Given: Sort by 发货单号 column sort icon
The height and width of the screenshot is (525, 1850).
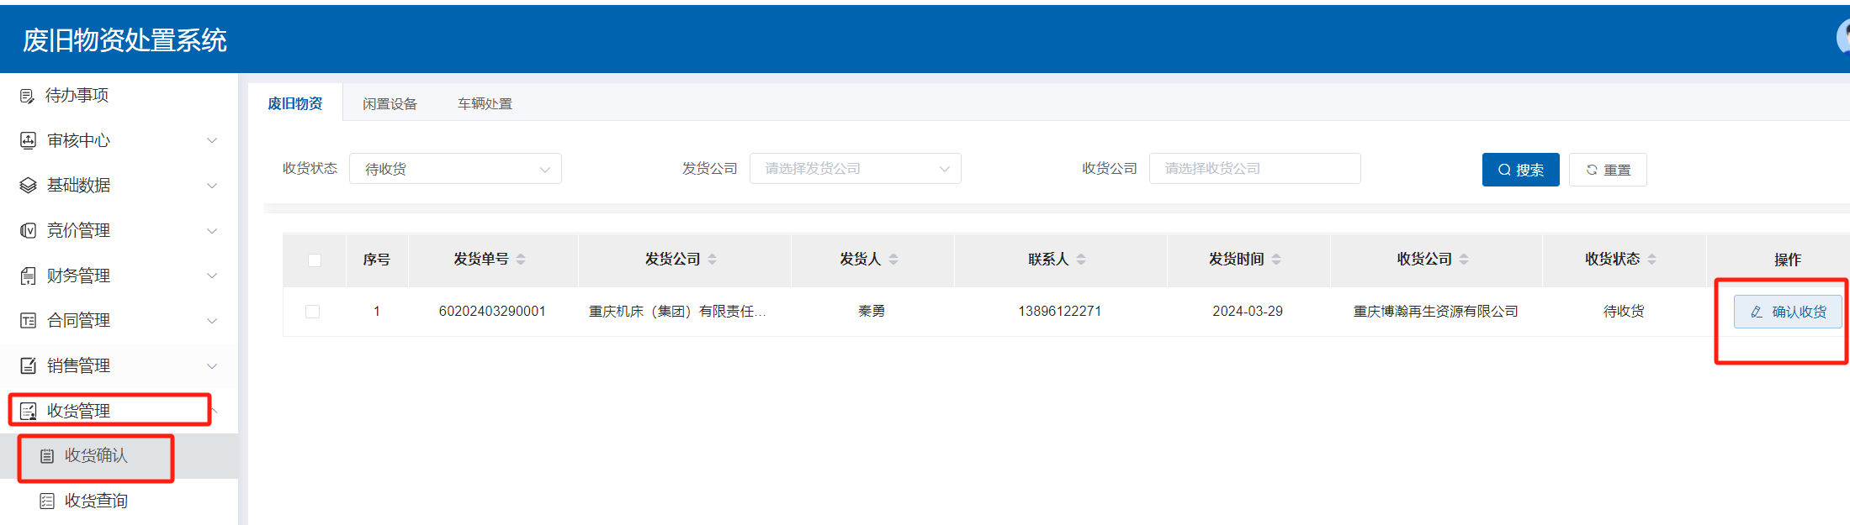Looking at the screenshot, I should pyautogui.click(x=521, y=259).
